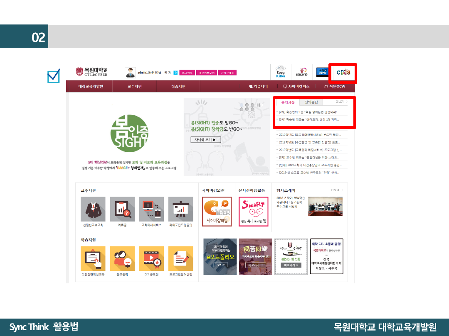The image size is (449, 336).
Task: Click the 에듀콜 chart icon
Action: click(x=122, y=209)
